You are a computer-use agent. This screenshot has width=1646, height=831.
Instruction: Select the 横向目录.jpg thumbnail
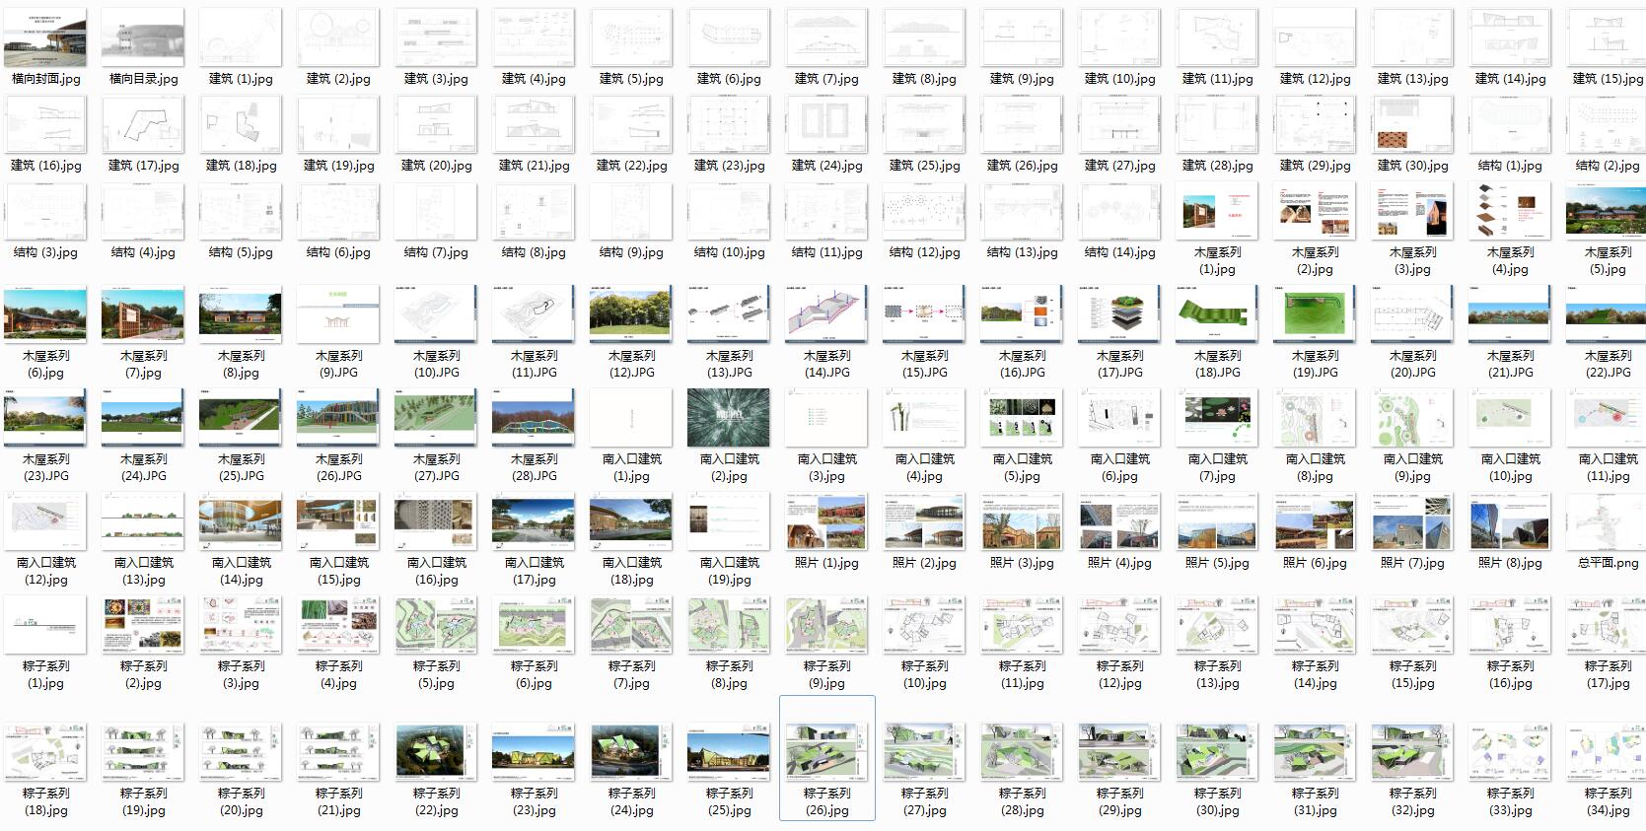pyautogui.click(x=143, y=38)
